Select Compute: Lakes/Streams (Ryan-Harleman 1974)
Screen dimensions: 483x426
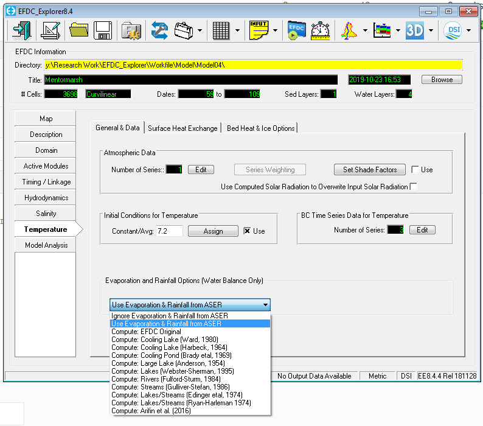(x=190, y=403)
